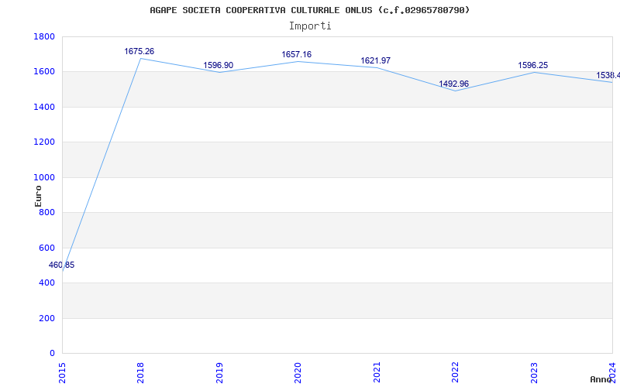This screenshot has width=620, height=387.
Task: Click the 1800 y-axis value
Action: (x=44, y=36)
